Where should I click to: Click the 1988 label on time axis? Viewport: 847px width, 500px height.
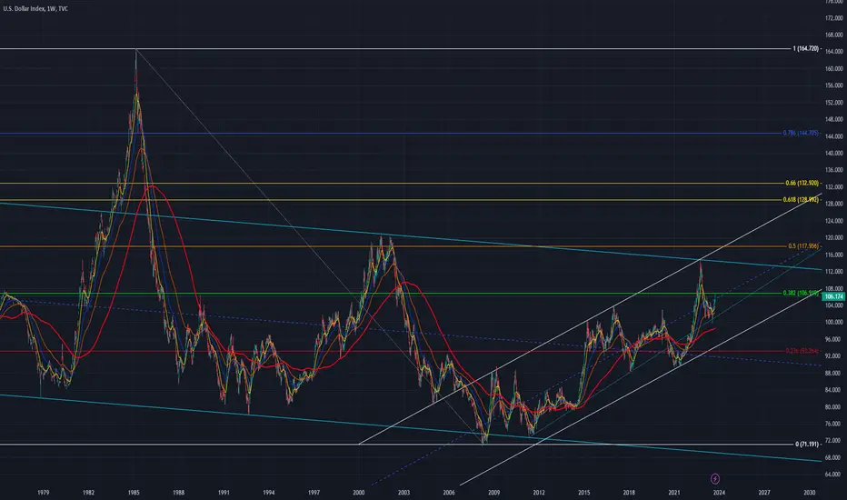[x=178, y=493]
